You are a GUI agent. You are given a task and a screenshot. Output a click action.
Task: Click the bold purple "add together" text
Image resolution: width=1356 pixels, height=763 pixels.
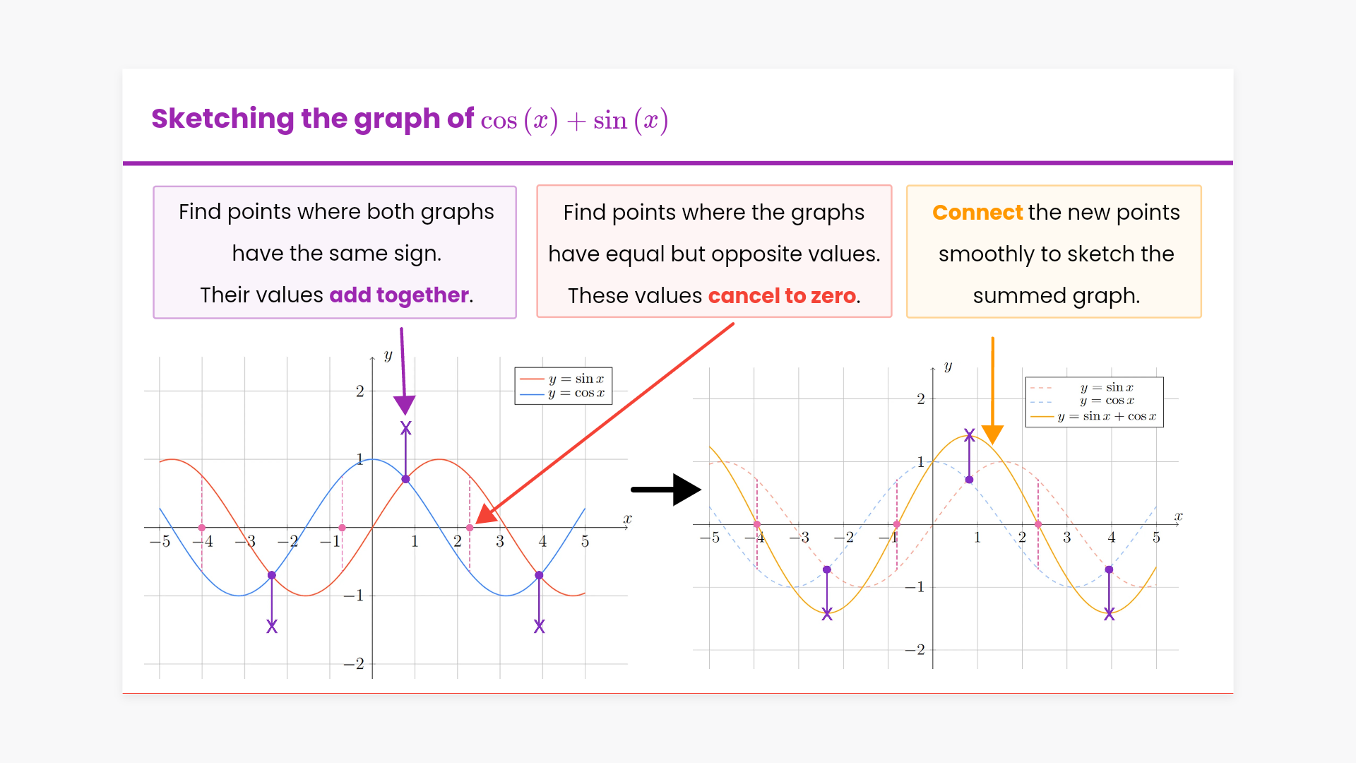click(399, 295)
